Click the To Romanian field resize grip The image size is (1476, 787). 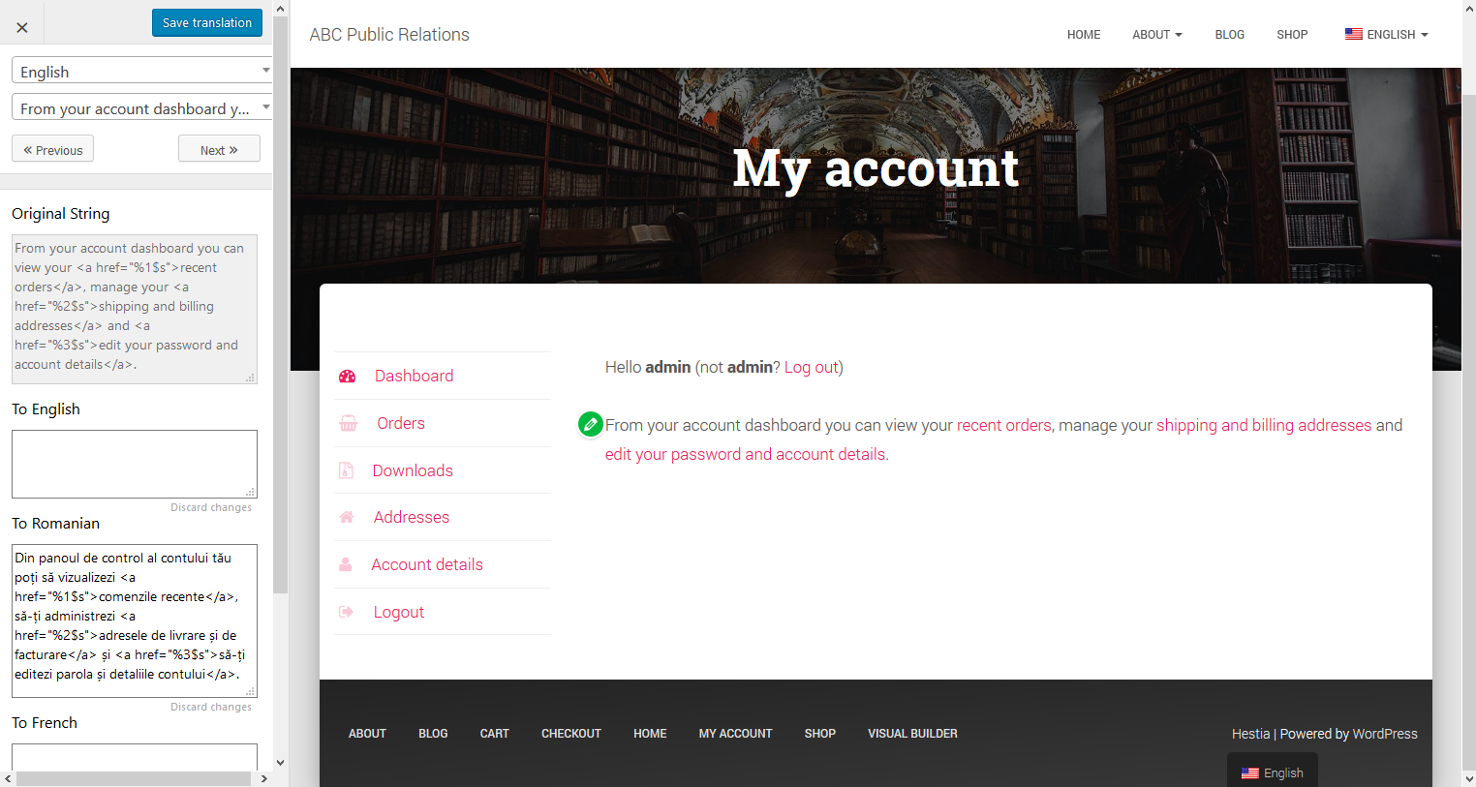pyautogui.click(x=251, y=691)
